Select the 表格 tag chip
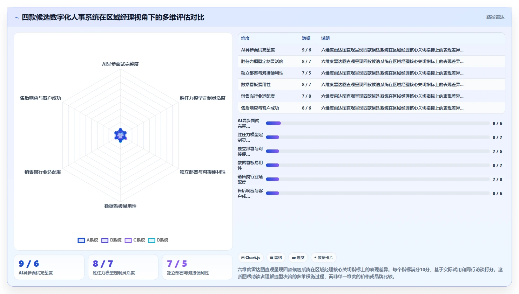Image resolution: width=519 pixels, height=294 pixels. coord(276,258)
